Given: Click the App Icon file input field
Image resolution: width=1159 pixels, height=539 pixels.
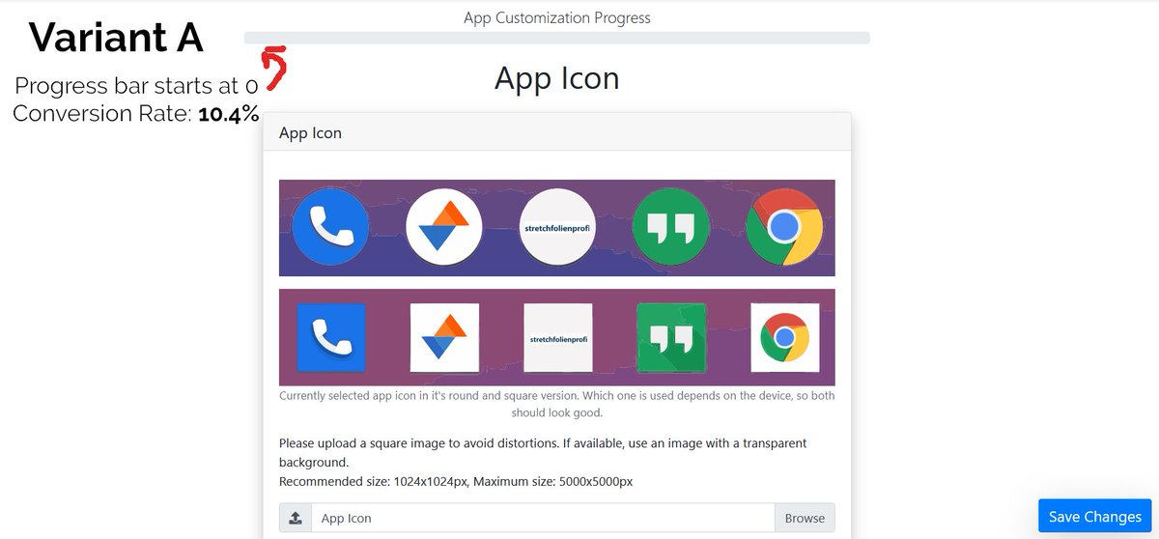Looking at the screenshot, I should (543, 518).
